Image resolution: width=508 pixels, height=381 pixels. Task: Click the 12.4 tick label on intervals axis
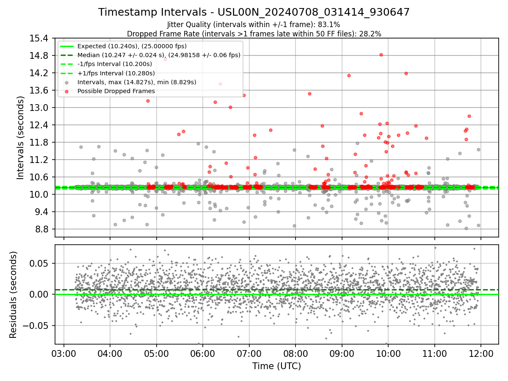point(39,125)
